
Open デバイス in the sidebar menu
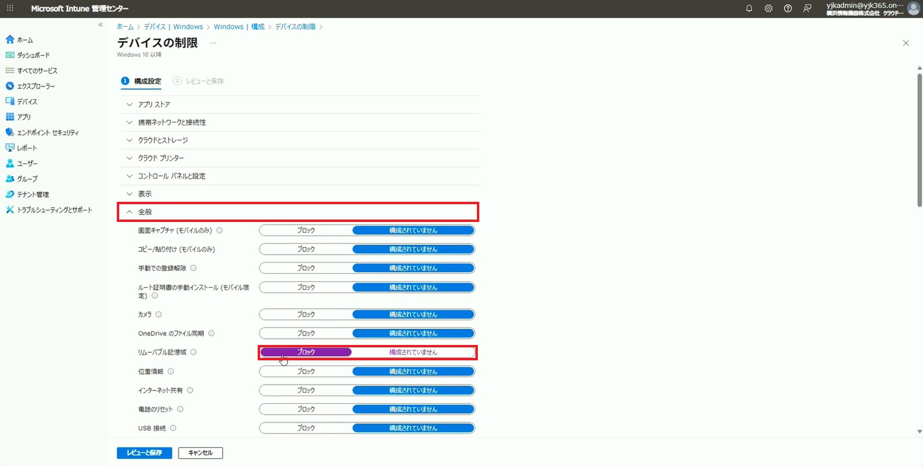click(x=27, y=102)
